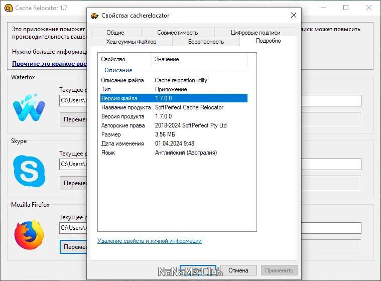This screenshot has width=381, height=281.
Task: Click the Skype logo icon
Action: pyautogui.click(x=29, y=171)
